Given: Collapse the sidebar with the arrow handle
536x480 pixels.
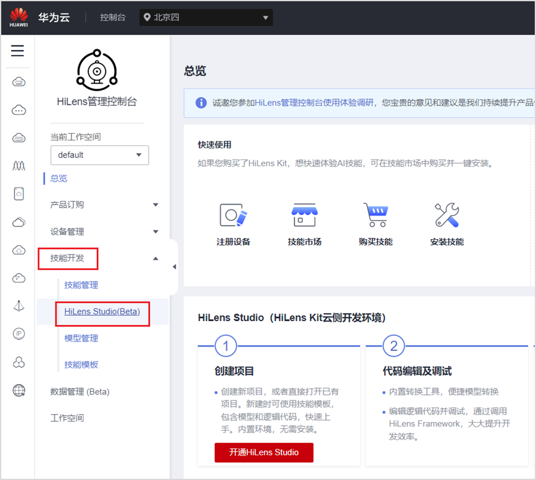Looking at the screenshot, I should pos(175,267).
